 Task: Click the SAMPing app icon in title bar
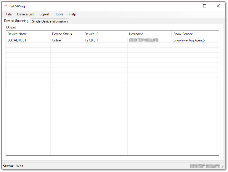(x=7, y=6)
